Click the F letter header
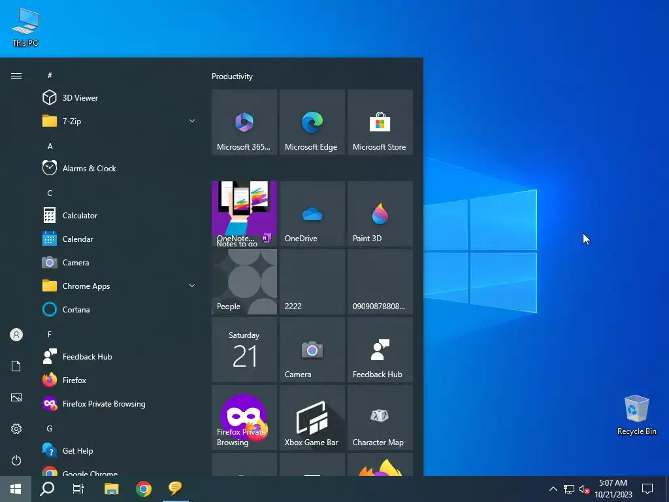Viewport: 669px width, 502px height. coord(50,334)
